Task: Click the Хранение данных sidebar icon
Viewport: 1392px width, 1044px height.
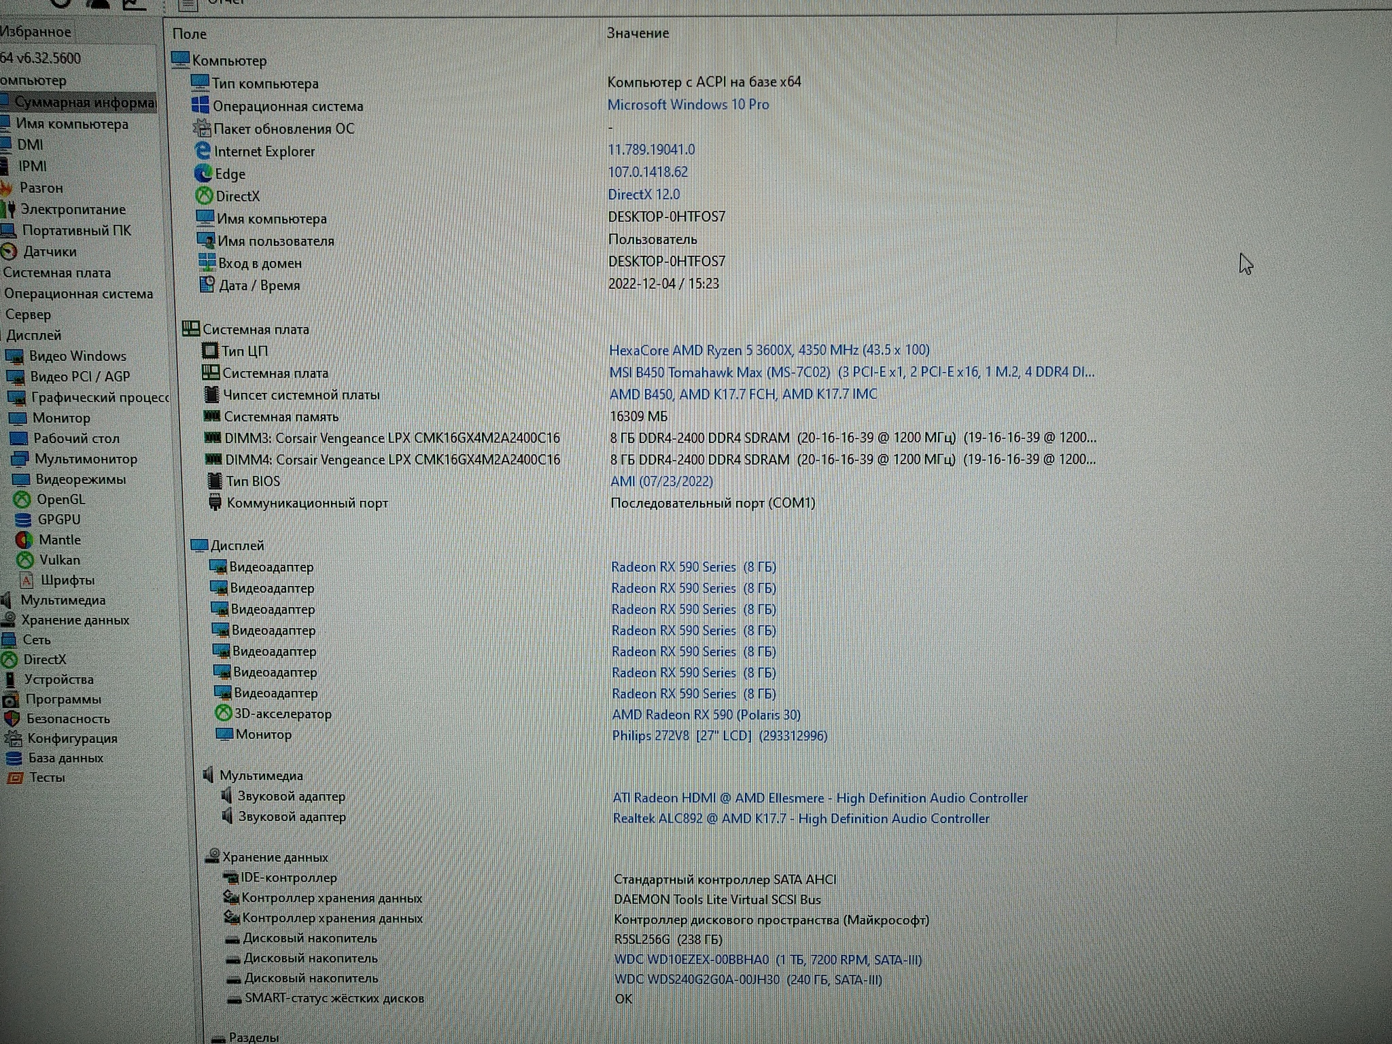Action: point(8,620)
